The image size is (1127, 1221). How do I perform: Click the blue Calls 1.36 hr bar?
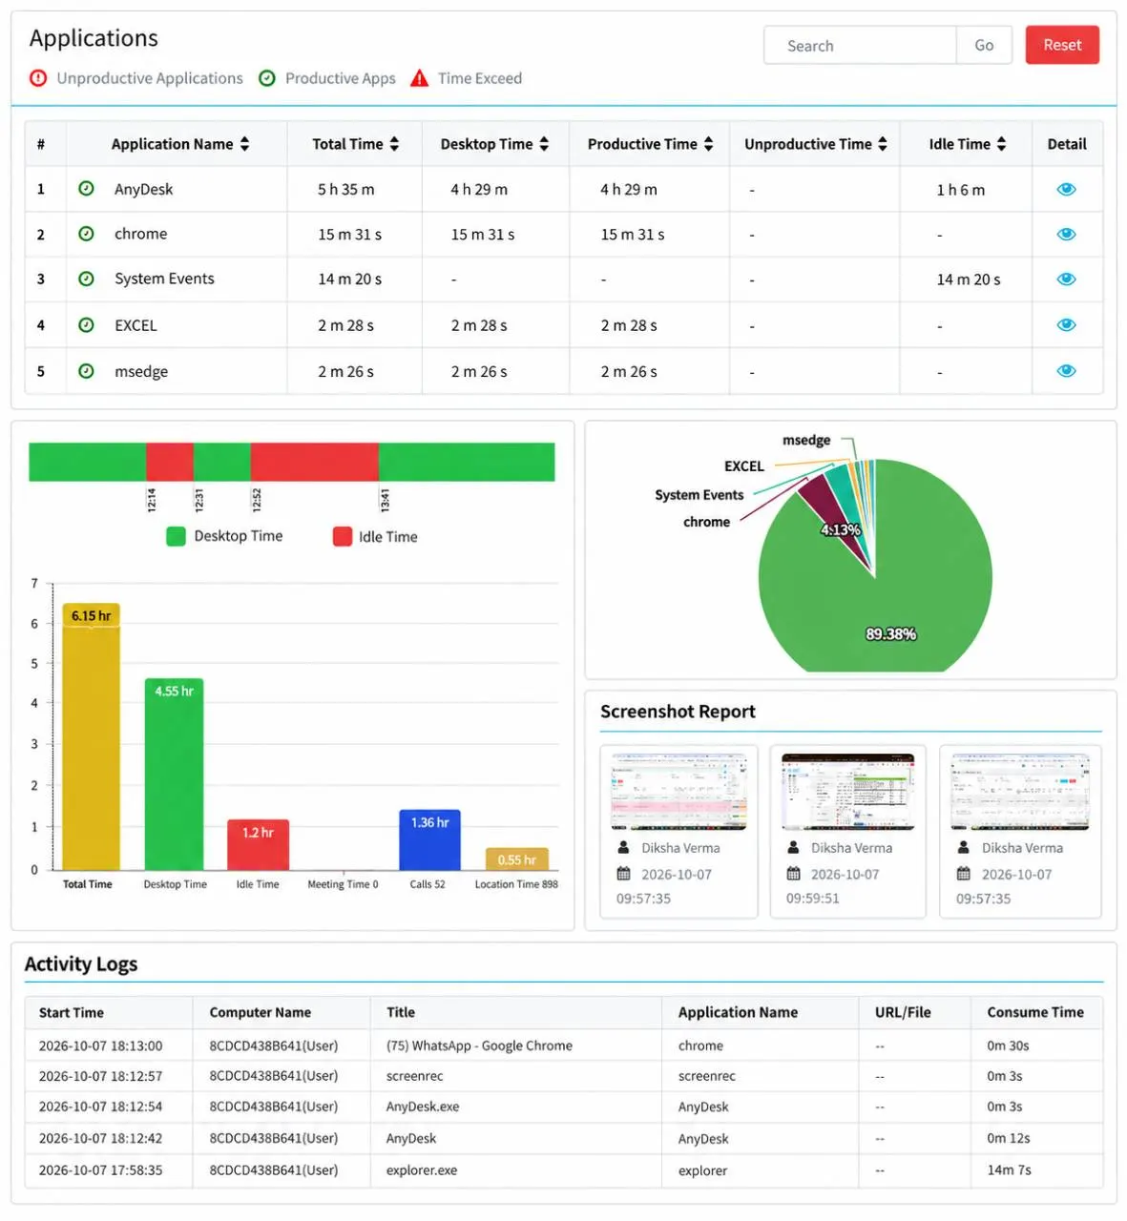pos(429,839)
